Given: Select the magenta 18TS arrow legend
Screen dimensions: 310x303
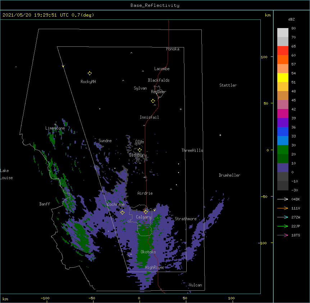Looking at the screenshot, I should pyautogui.click(x=283, y=235).
